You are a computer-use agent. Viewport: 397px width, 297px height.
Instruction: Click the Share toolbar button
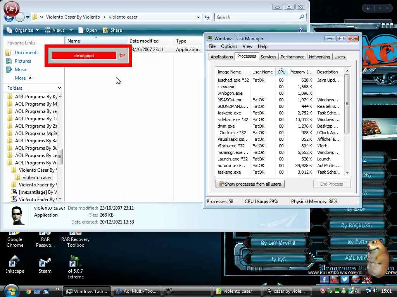112,30
